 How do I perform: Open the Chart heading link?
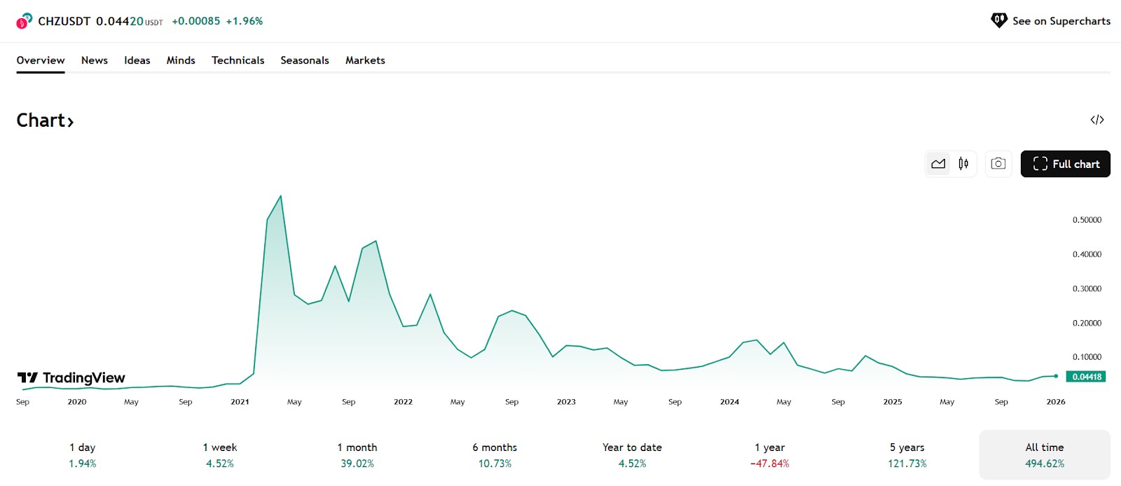click(45, 120)
